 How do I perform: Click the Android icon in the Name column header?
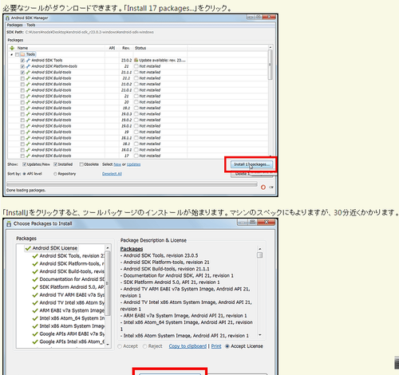pos(12,48)
